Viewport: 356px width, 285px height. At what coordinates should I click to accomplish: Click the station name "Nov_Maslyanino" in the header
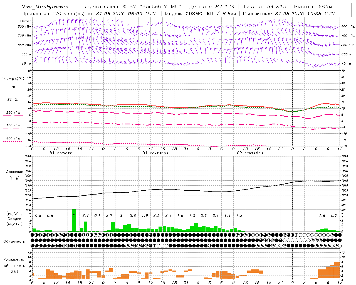tap(45, 7)
